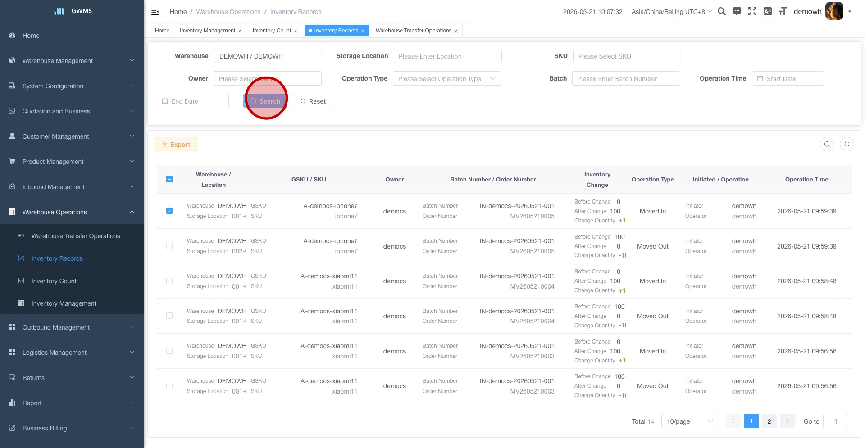Switch to the Home tab

tap(162, 31)
